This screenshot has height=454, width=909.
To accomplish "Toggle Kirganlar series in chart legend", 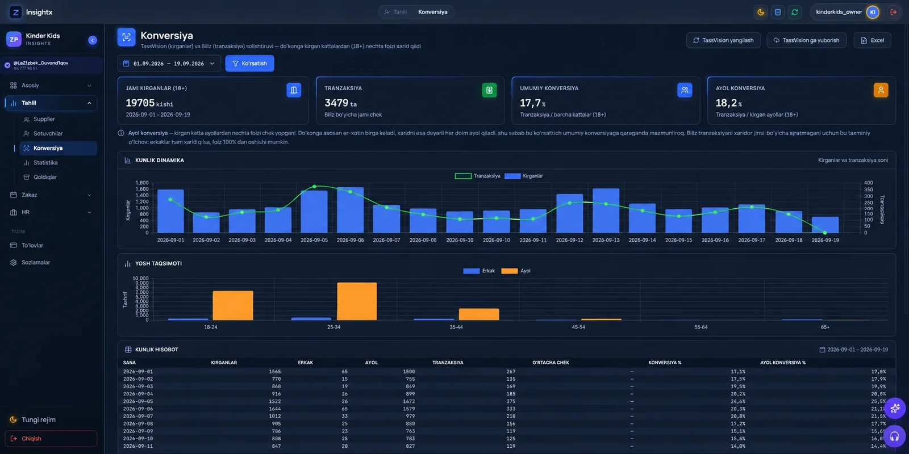I will click(524, 176).
